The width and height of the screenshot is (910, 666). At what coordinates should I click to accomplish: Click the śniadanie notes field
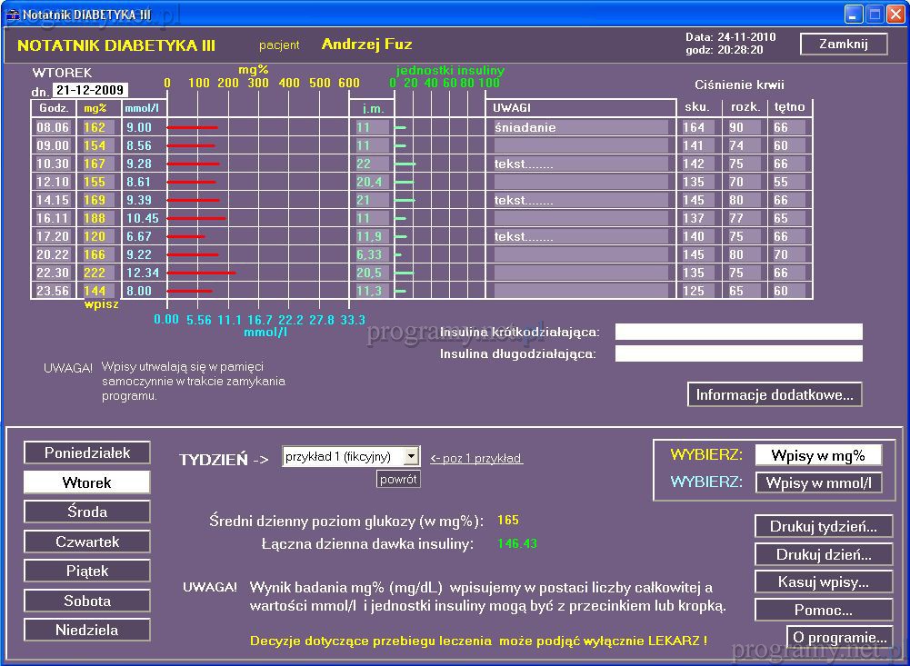click(x=580, y=128)
